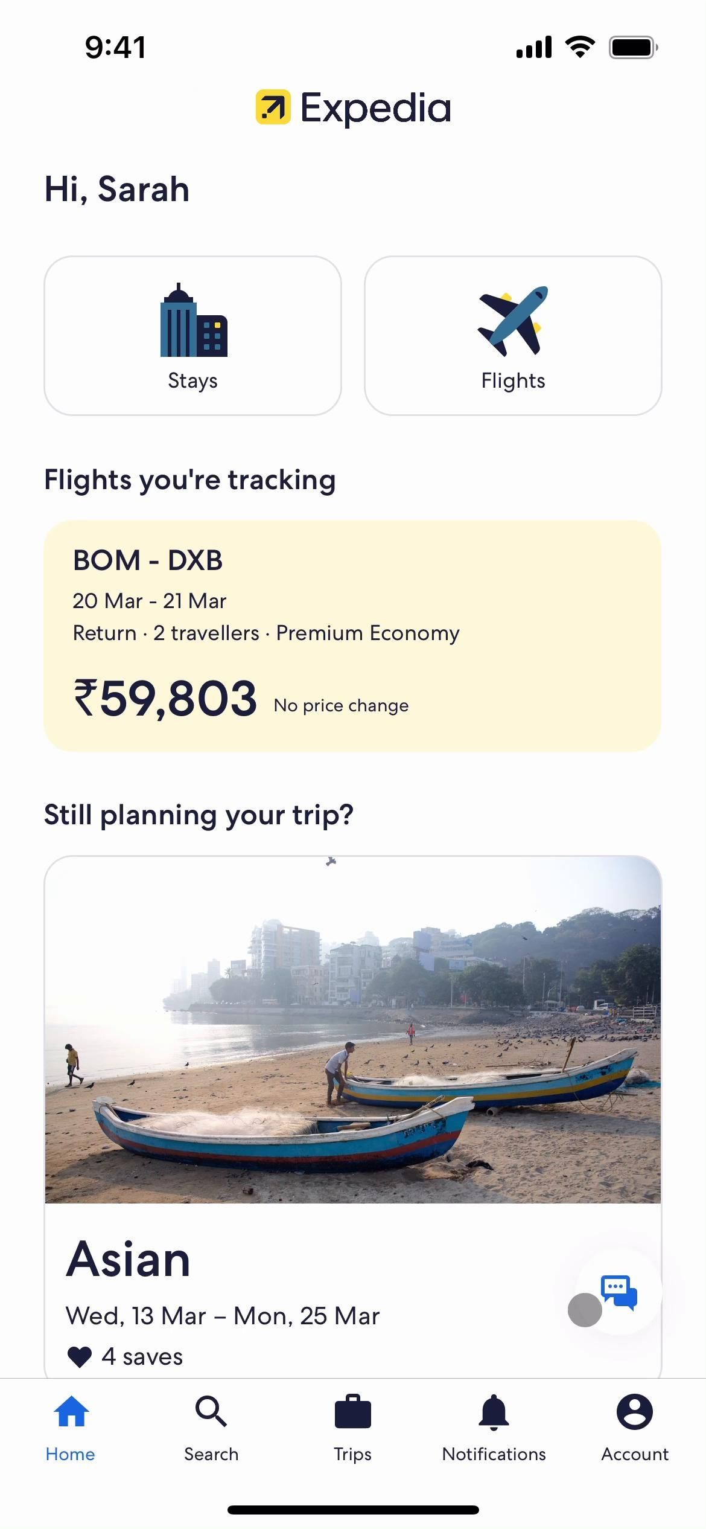The height and width of the screenshot is (1529, 706).
Task: Open the Stays button label
Action: pos(192,381)
